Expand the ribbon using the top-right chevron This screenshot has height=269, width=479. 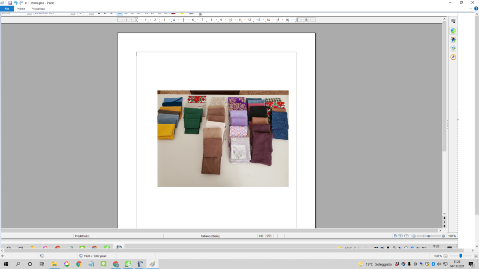pyautogui.click(x=471, y=8)
